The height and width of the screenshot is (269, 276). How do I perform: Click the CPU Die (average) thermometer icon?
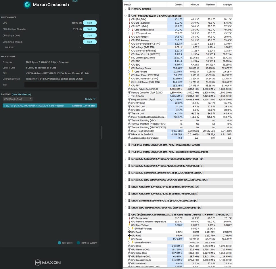coord(129,23)
